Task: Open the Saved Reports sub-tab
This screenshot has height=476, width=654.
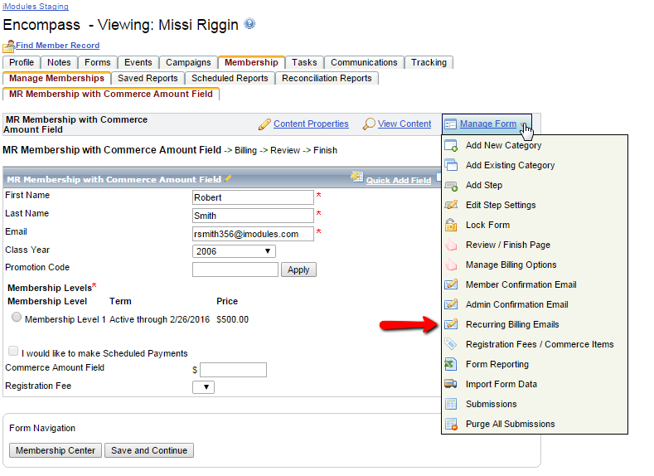Action: (x=148, y=79)
